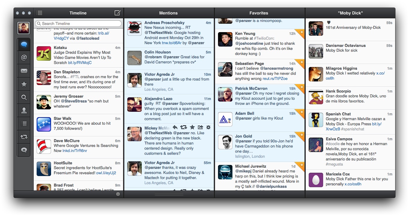Unfavorite Jon Gold's tweet via corner star

coord(301,135)
